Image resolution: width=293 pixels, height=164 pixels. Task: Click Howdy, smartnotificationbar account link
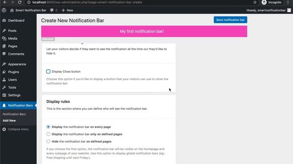266,10
